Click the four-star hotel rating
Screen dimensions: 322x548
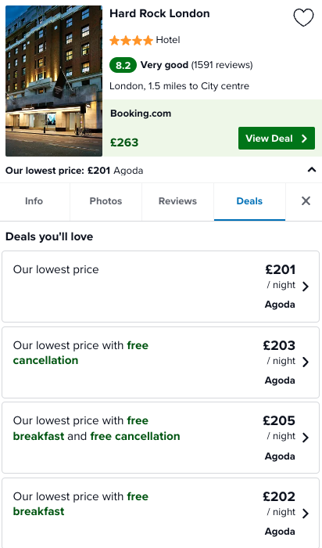click(131, 41)
